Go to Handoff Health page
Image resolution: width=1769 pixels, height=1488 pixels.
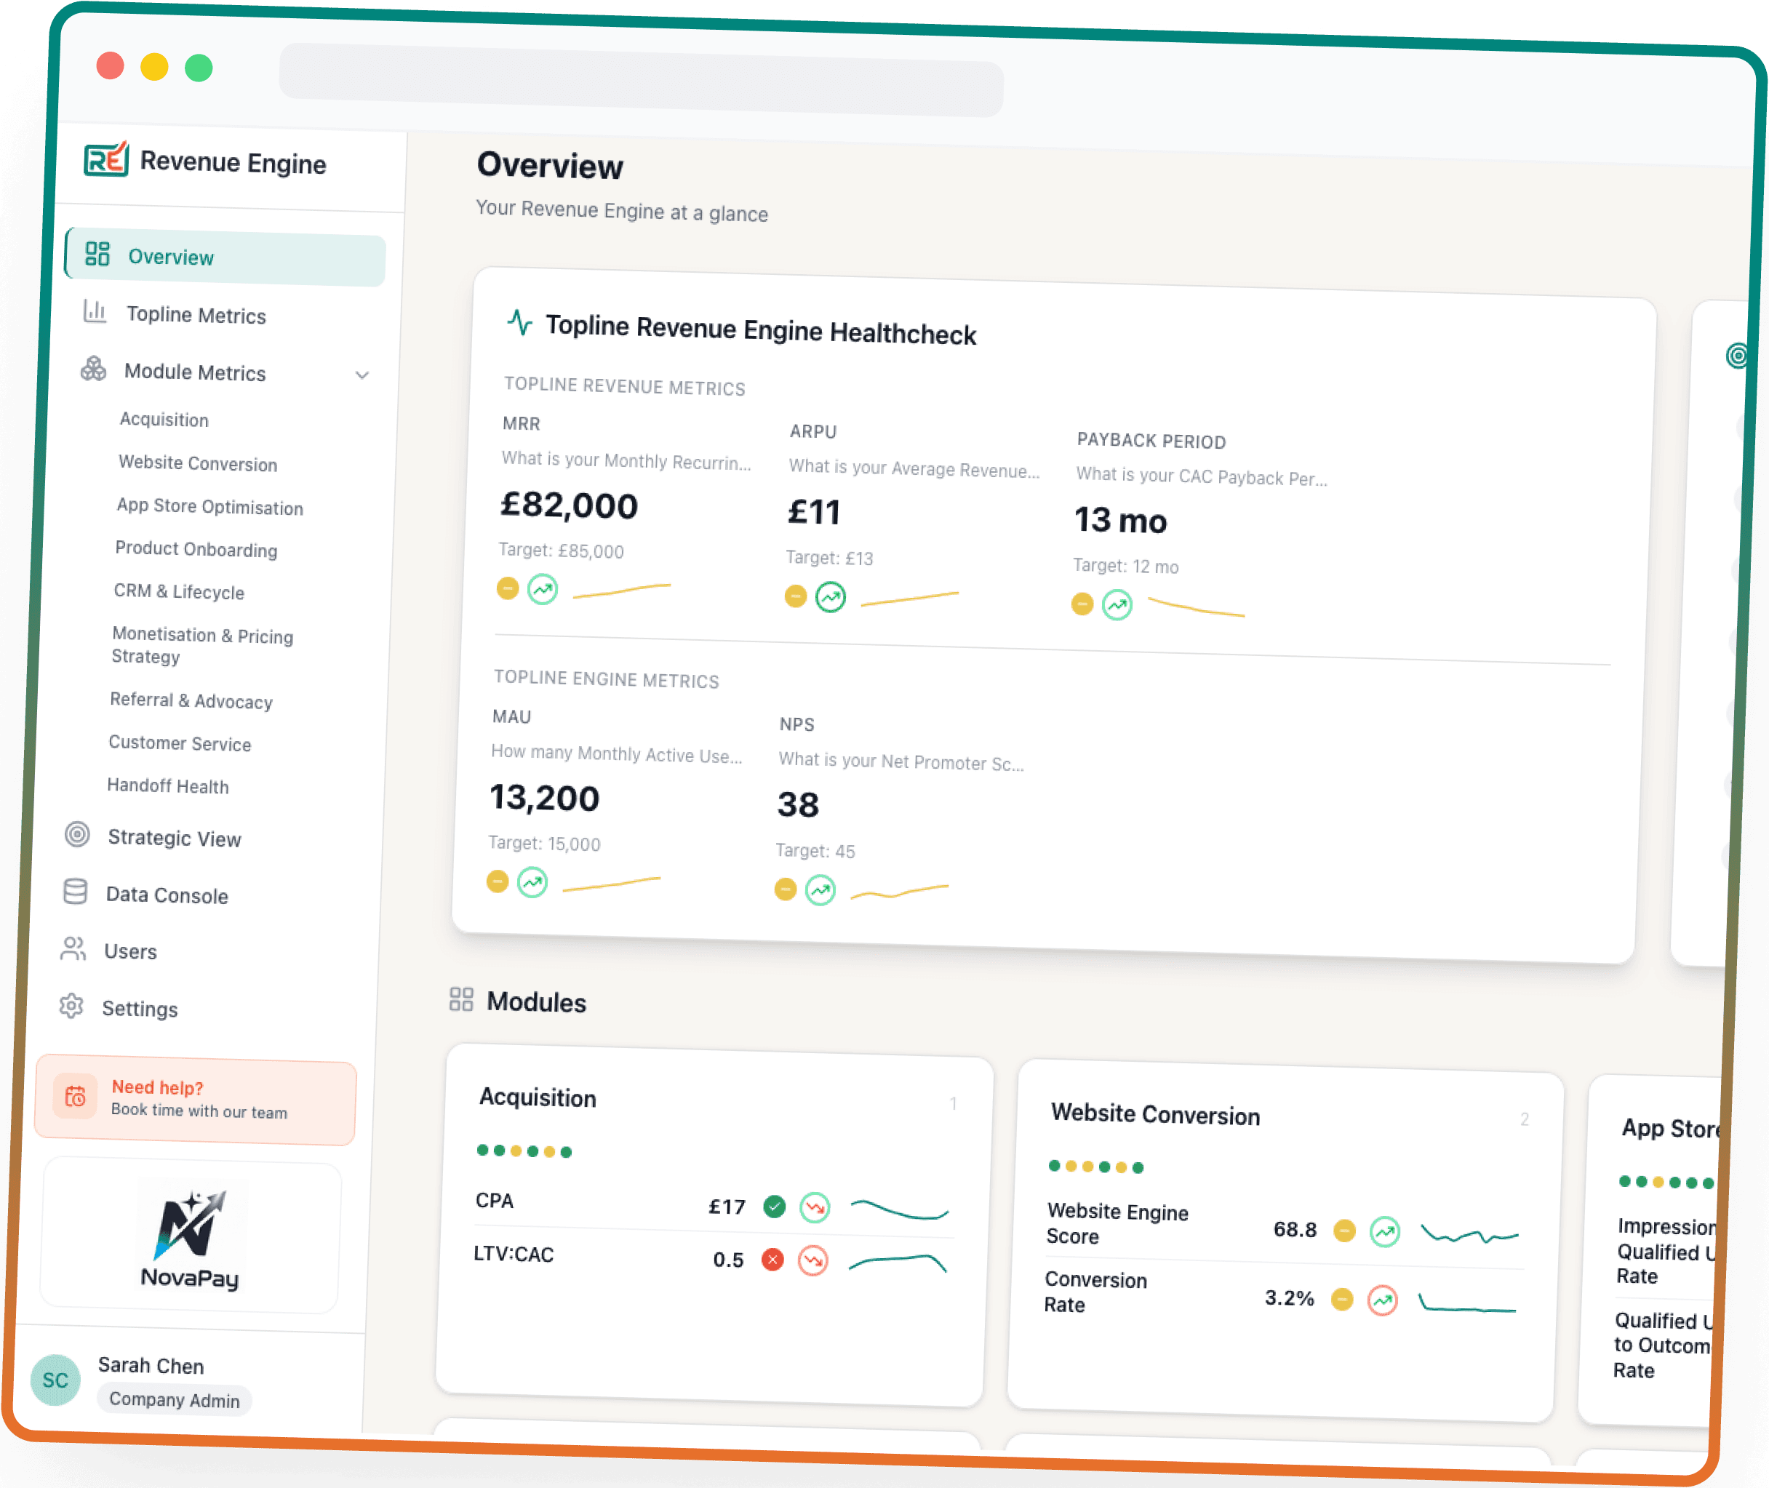[x=167, y=785]
